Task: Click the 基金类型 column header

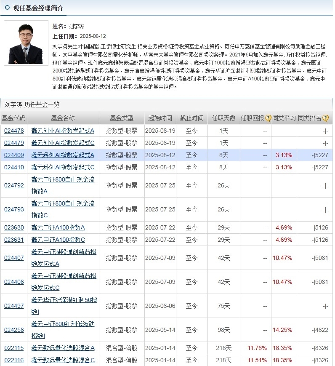Action: tap(122, 118)
